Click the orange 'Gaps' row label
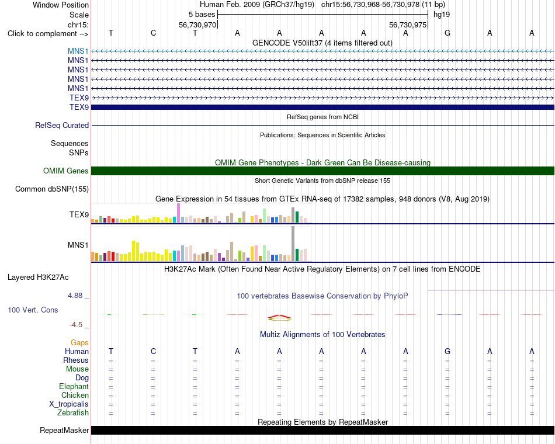This screenshot has height=444, width=555. (79, 343)
